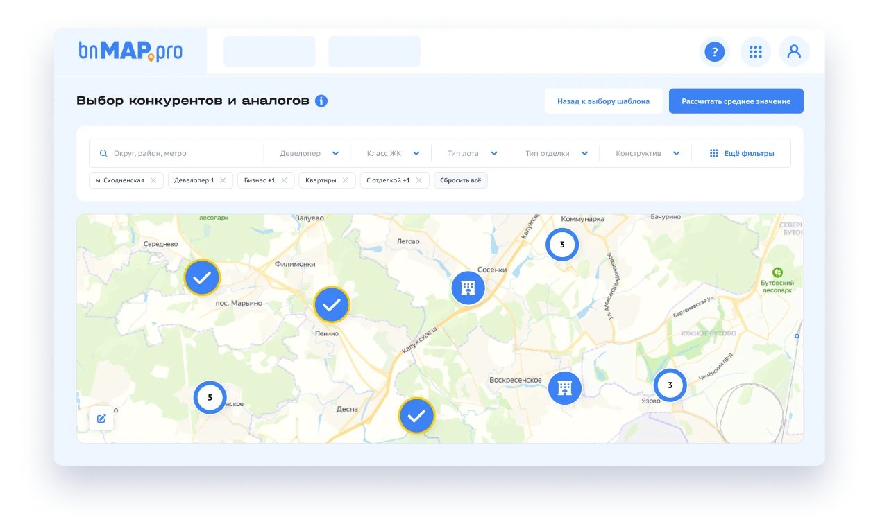Image resolution: width=880 pixels, height=524 pixels.
Task: Open the cluster marker with 5 objects
Action: 210,398
